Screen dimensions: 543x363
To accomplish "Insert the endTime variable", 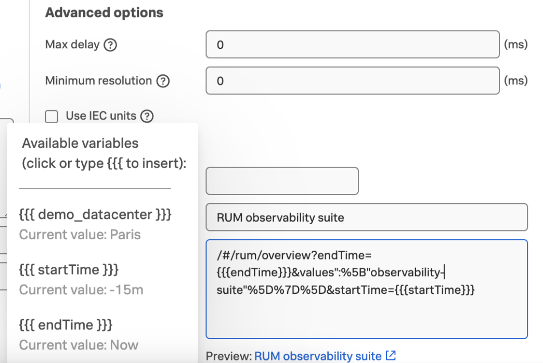I will point(66,325).
